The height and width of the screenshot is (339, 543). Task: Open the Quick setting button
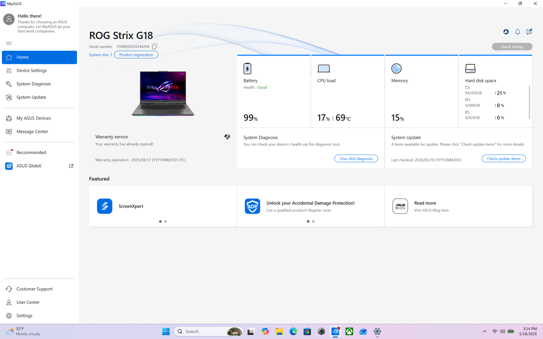coord(512,47)
